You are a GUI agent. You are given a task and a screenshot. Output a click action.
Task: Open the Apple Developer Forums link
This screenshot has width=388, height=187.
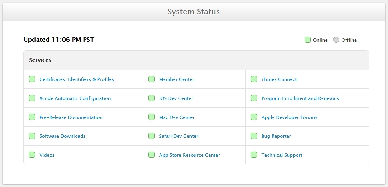click(289, 117)
